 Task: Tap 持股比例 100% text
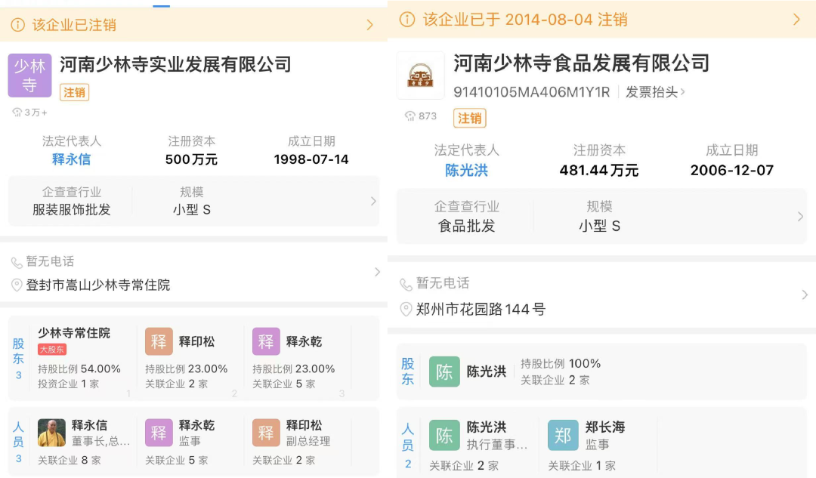coord(561,363)
